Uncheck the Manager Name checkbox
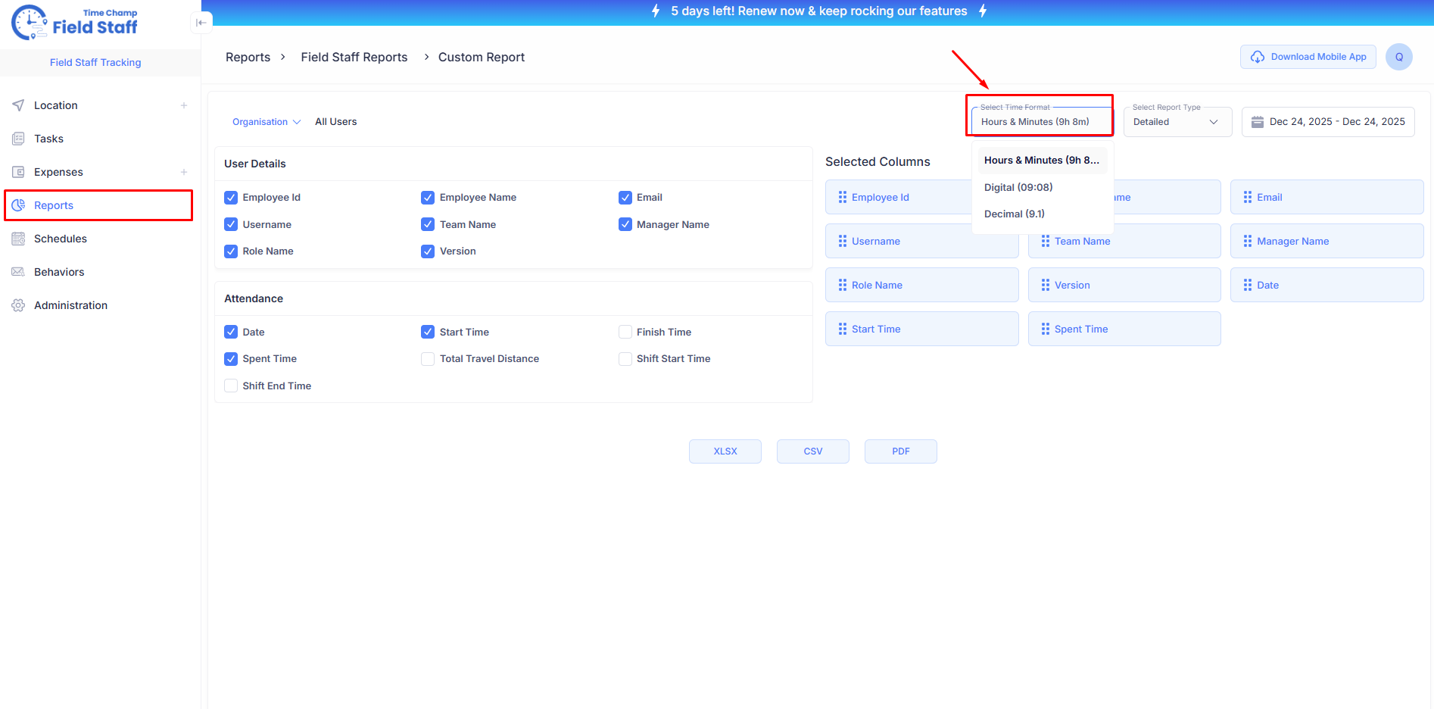Image resolution: width=1434 pixels, height=709 pixels. point(625,224)
